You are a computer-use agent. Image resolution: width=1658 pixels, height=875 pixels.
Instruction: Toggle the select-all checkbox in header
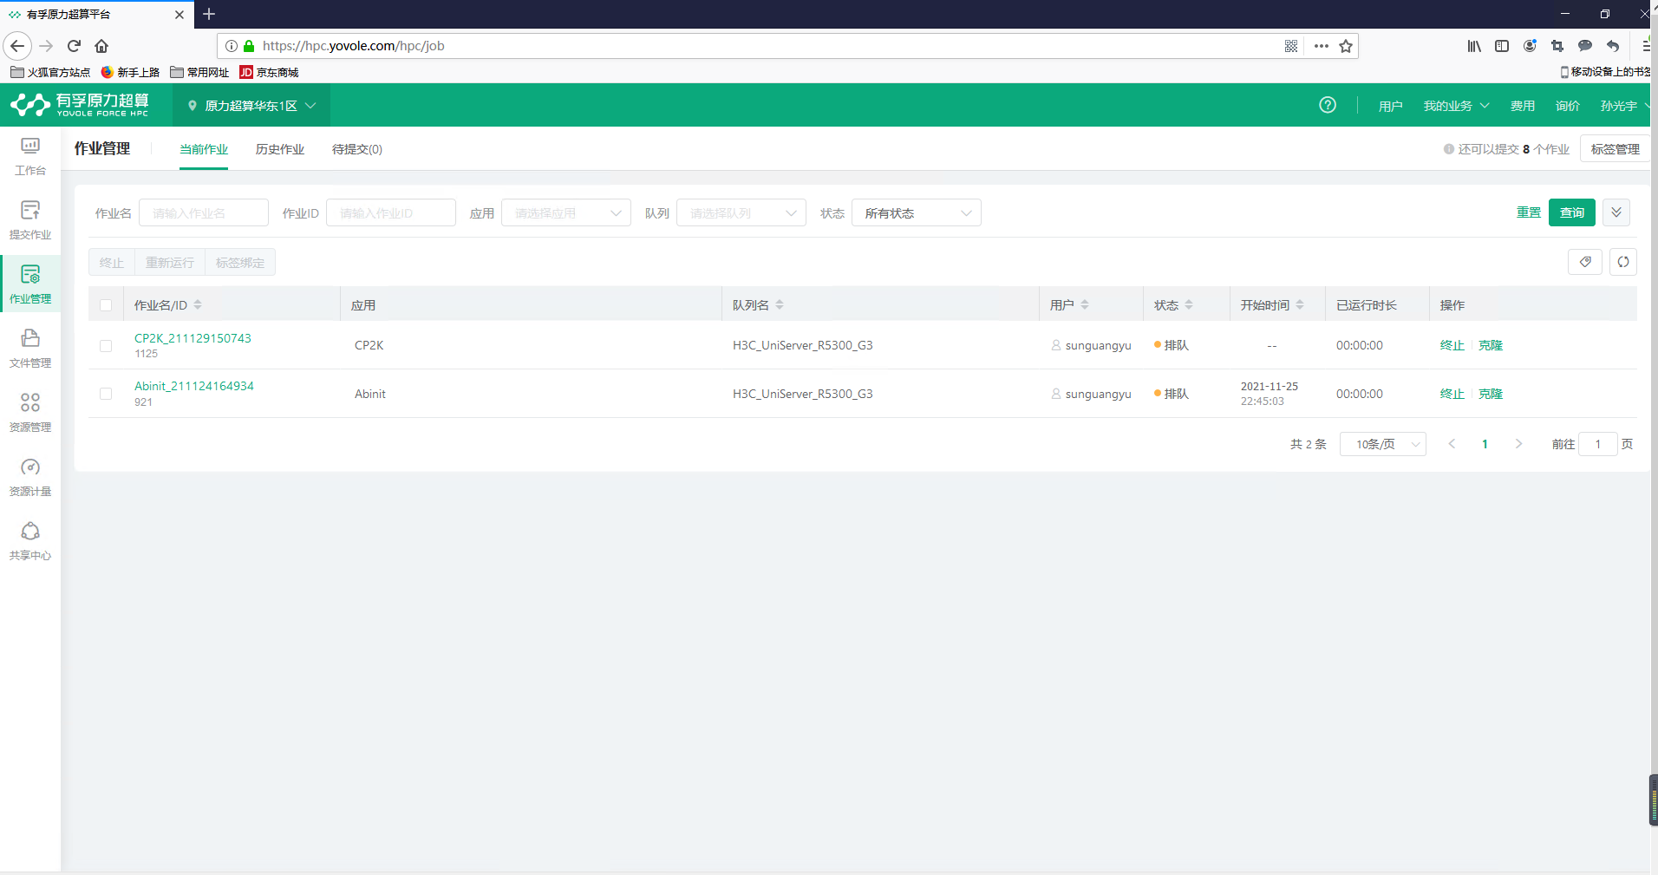(x=106, y=305)
